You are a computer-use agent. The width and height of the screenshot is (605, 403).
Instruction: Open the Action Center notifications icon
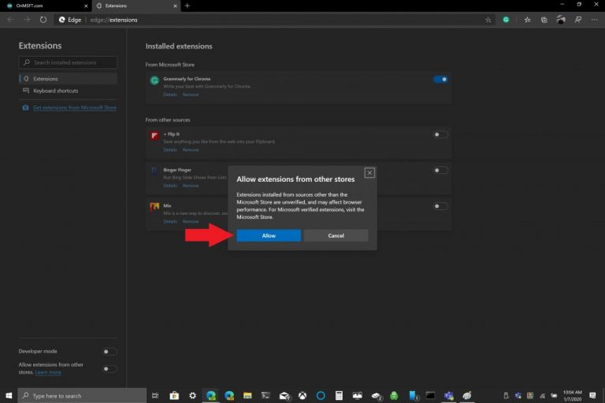(592, 396)
